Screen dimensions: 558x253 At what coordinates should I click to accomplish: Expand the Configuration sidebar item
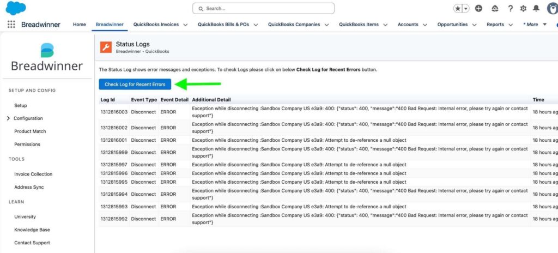click(9, 118)
